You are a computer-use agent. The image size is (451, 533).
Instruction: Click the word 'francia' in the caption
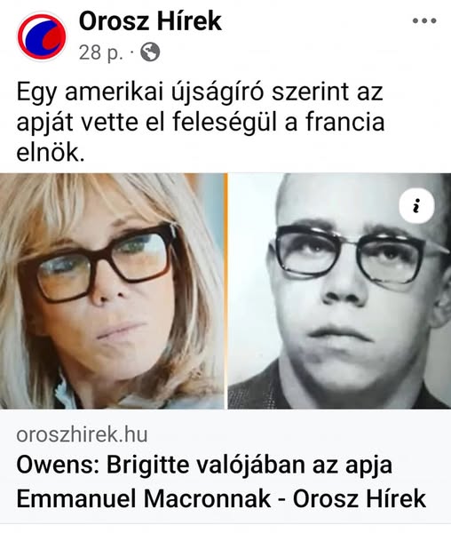tap(345, 122)
